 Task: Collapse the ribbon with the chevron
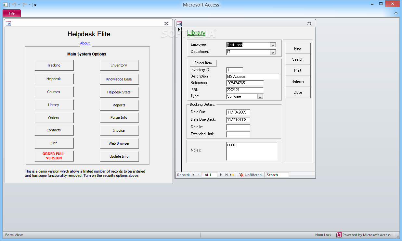pos(396,13)
